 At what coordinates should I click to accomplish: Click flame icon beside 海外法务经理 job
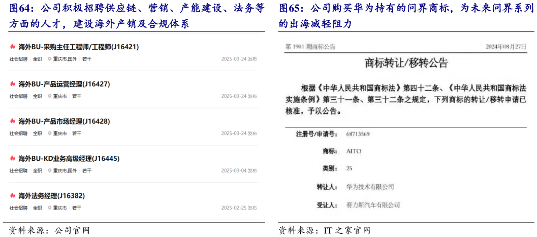pyautogui.click(x=13, y=196)
